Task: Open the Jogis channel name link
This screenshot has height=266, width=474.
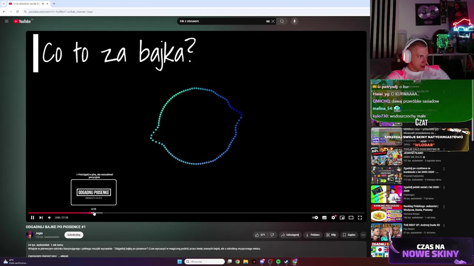Action: coord(39,233)
